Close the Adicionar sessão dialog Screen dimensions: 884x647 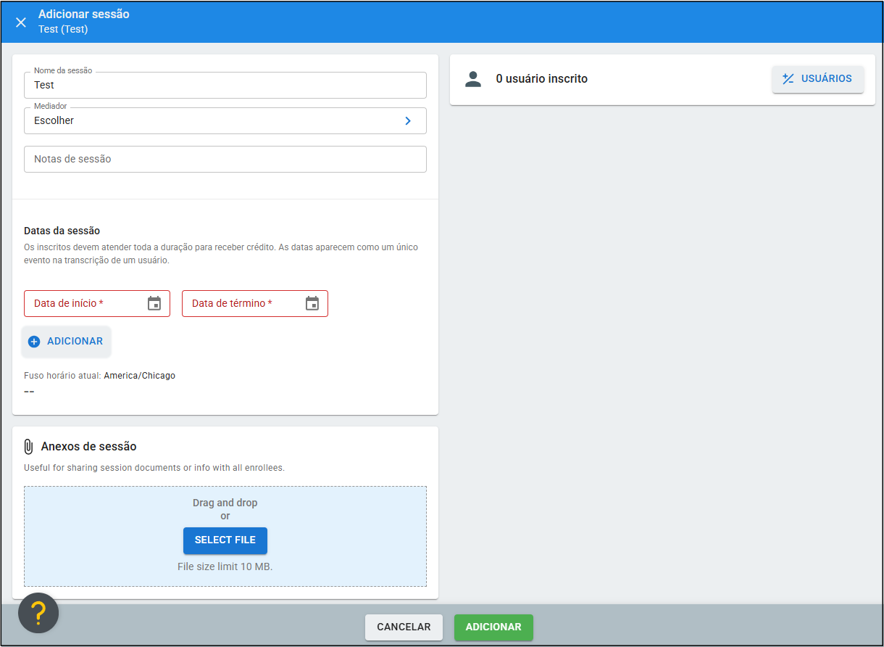21,22
